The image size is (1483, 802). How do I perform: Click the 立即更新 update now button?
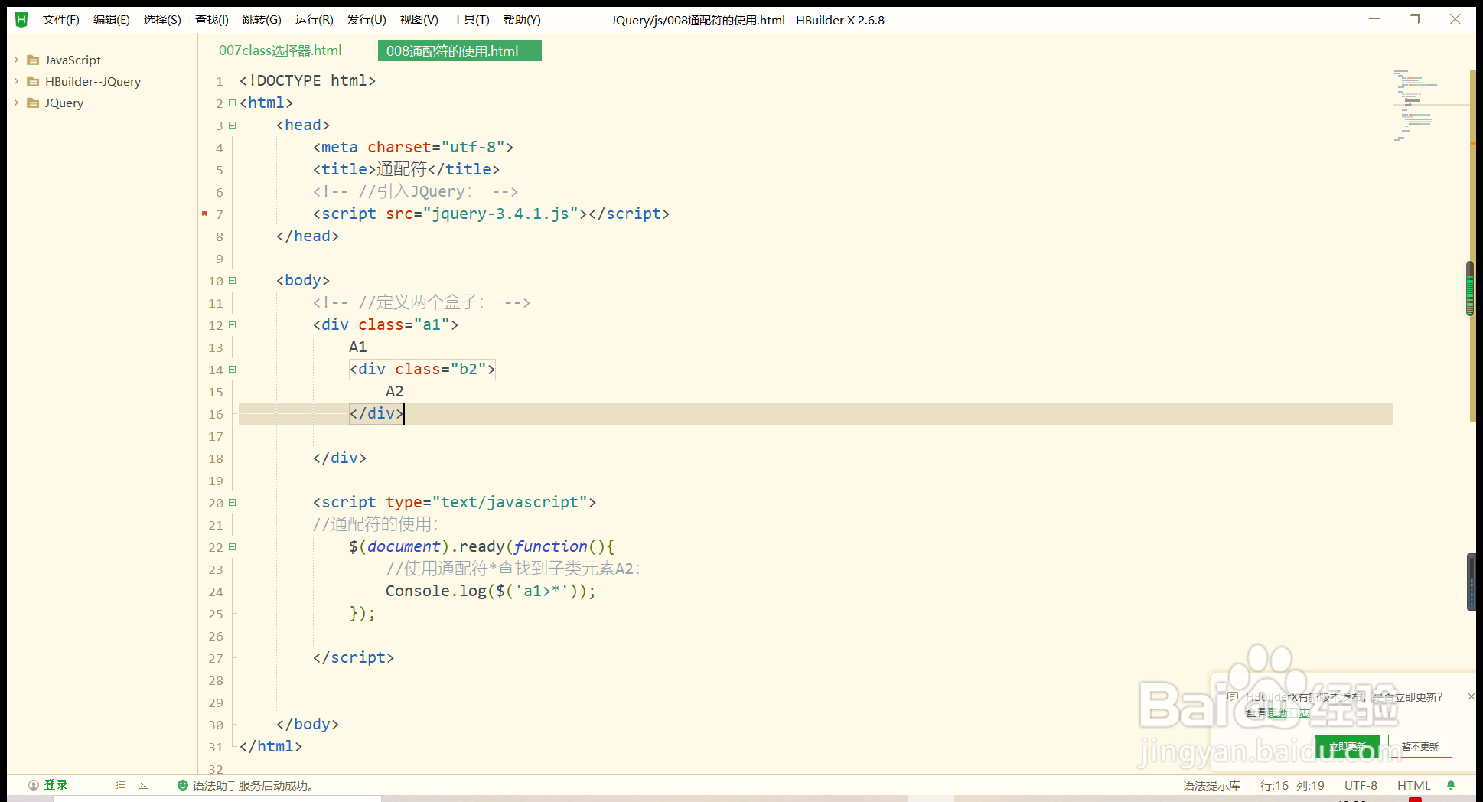[x=1348, y=746]
